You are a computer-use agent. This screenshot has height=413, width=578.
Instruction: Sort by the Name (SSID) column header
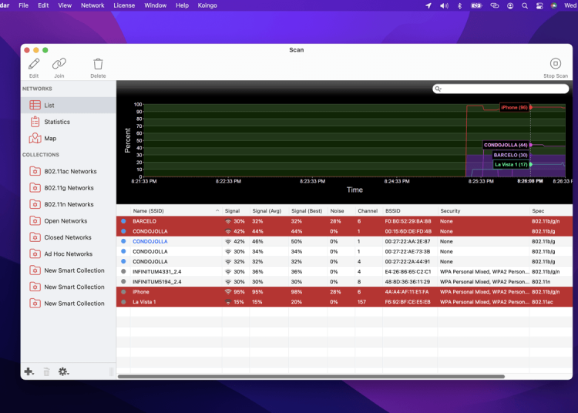(x=149, y=210)
